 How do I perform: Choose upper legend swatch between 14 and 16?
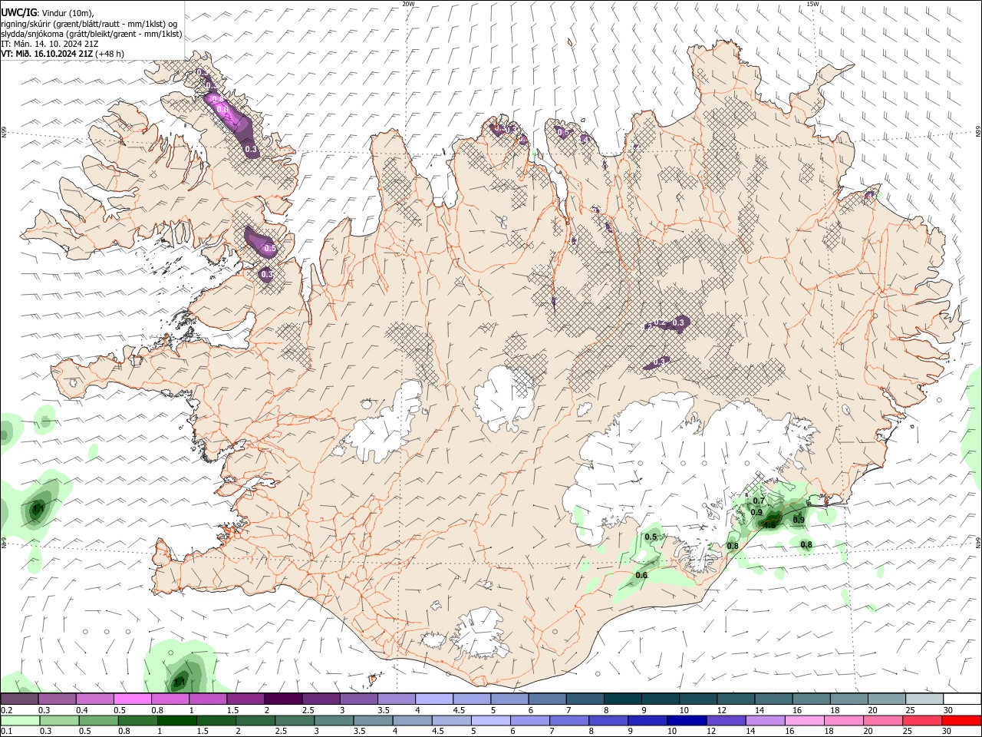point(773,699)
